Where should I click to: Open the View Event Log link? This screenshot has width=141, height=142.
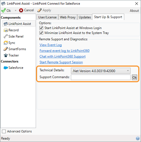[x=51, y=45]
